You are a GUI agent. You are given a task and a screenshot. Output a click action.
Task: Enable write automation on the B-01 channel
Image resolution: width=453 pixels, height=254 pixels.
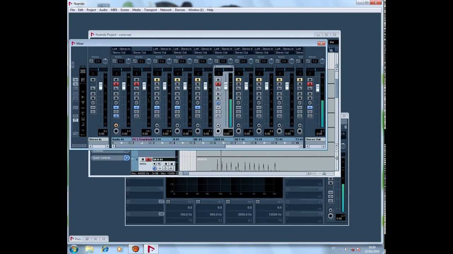(x=177, y=98)
